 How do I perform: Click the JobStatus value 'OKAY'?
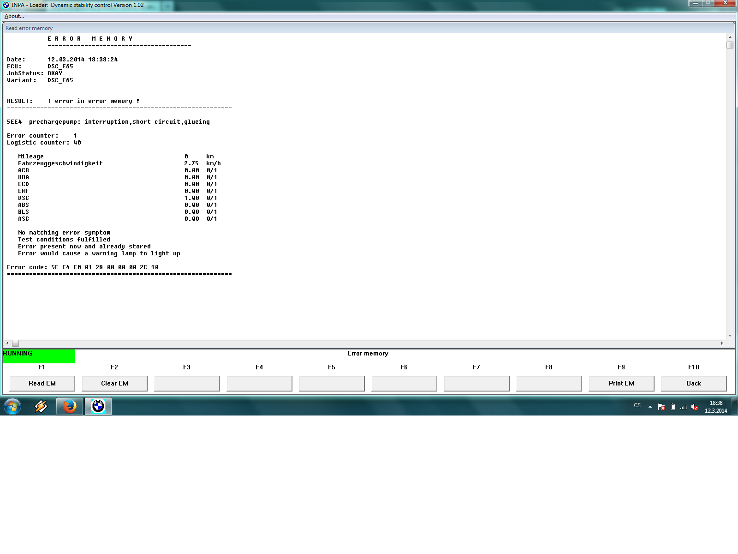[55, 73]
